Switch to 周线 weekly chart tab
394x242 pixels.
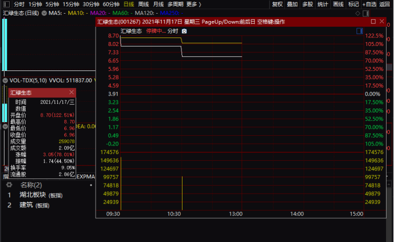coord(143,4)
